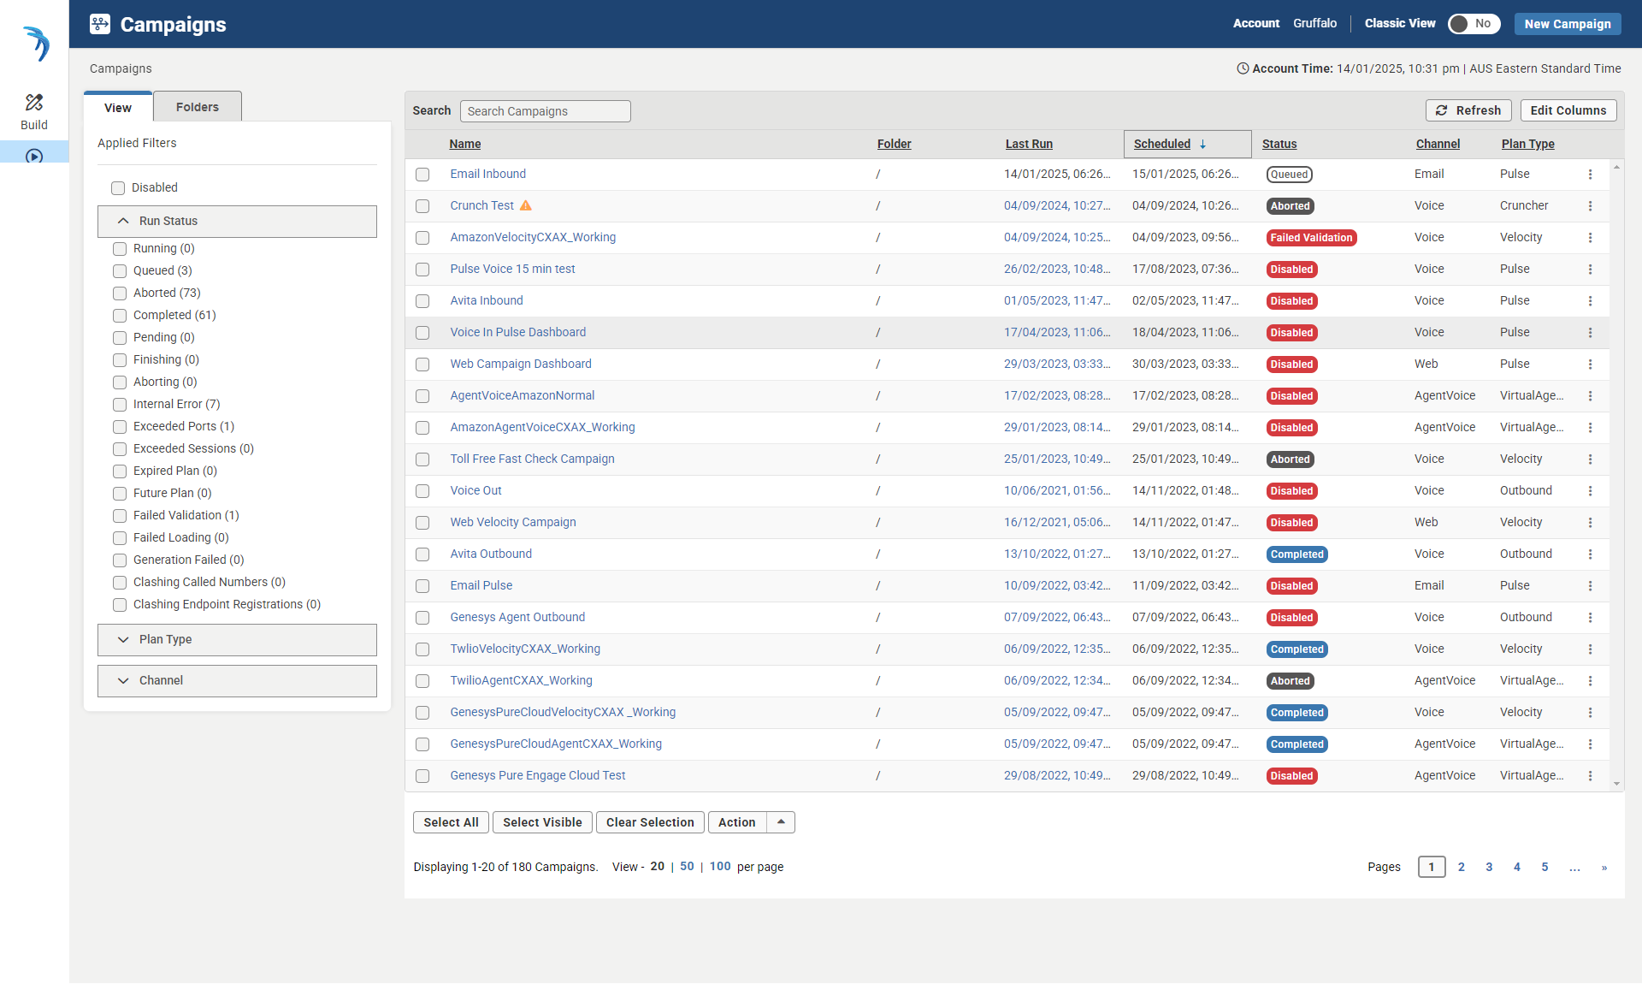This screenshot has width=1642, height=984.
Task: Open the three-dot menu for the Avita Outbound row
Action: pyautogui.click(x=1590, y=554)
